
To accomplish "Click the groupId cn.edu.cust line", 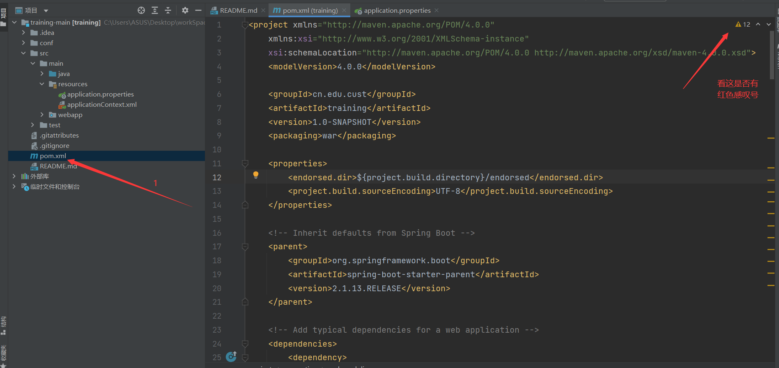I will click(342, 94).
